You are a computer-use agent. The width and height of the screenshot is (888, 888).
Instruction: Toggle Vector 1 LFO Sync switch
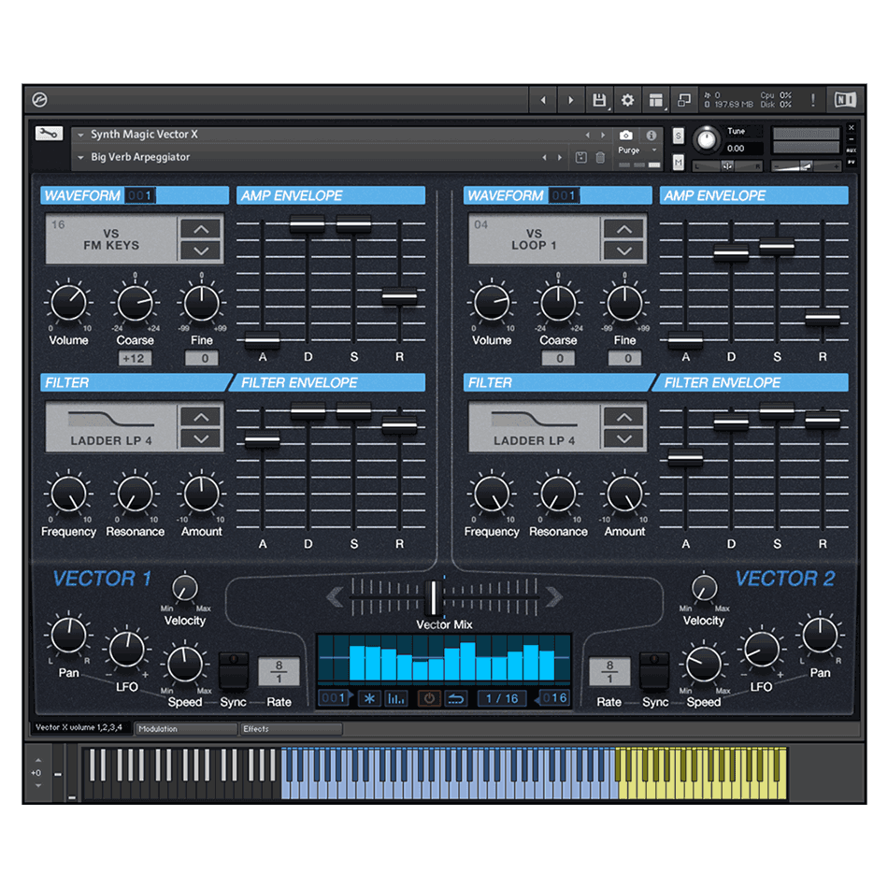(x=234, y=670)
